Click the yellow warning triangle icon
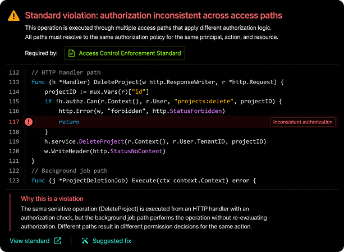The width and height of the screenshot is (344, 252). (13, 16)
